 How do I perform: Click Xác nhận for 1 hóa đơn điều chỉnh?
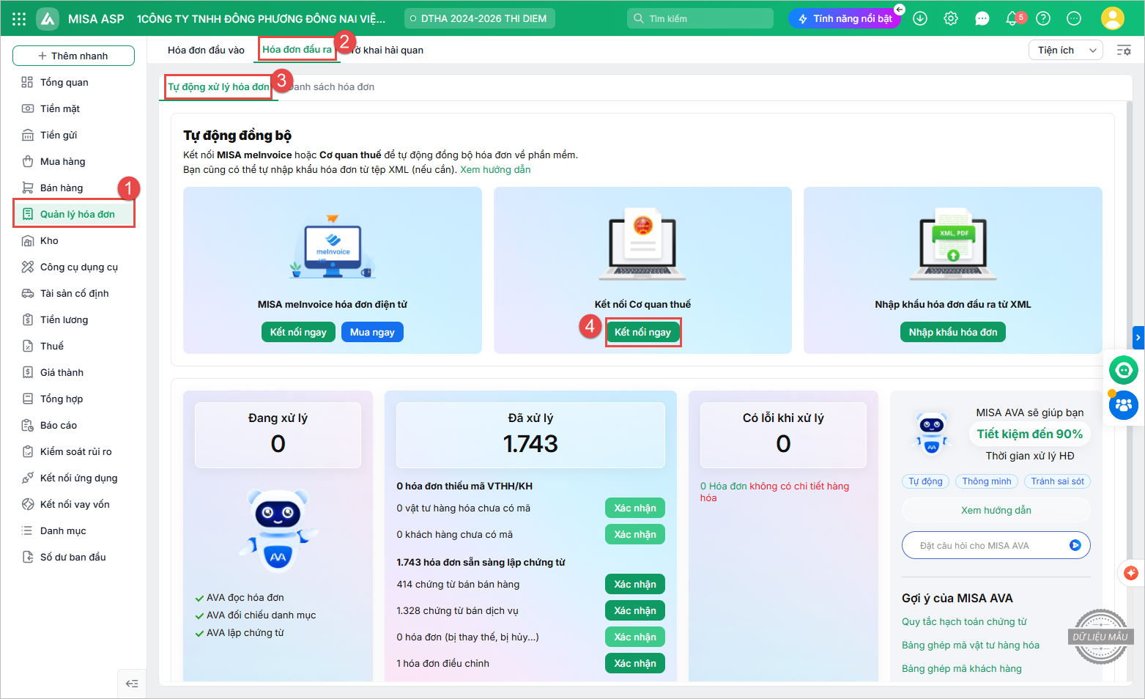(635, 663)
